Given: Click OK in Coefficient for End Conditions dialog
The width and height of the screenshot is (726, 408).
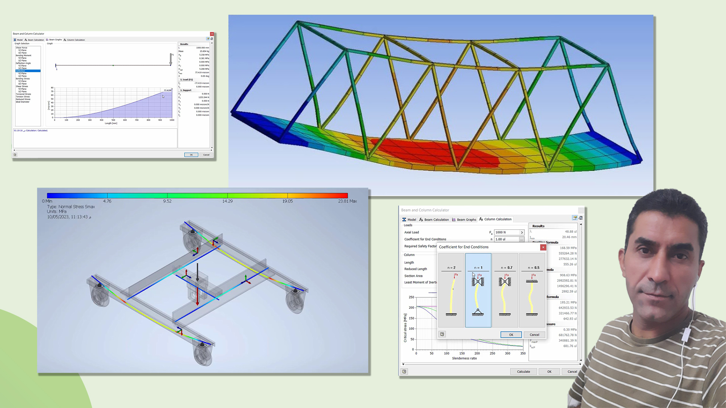Looking at the screenshot, I should click(x=511, y=335).
